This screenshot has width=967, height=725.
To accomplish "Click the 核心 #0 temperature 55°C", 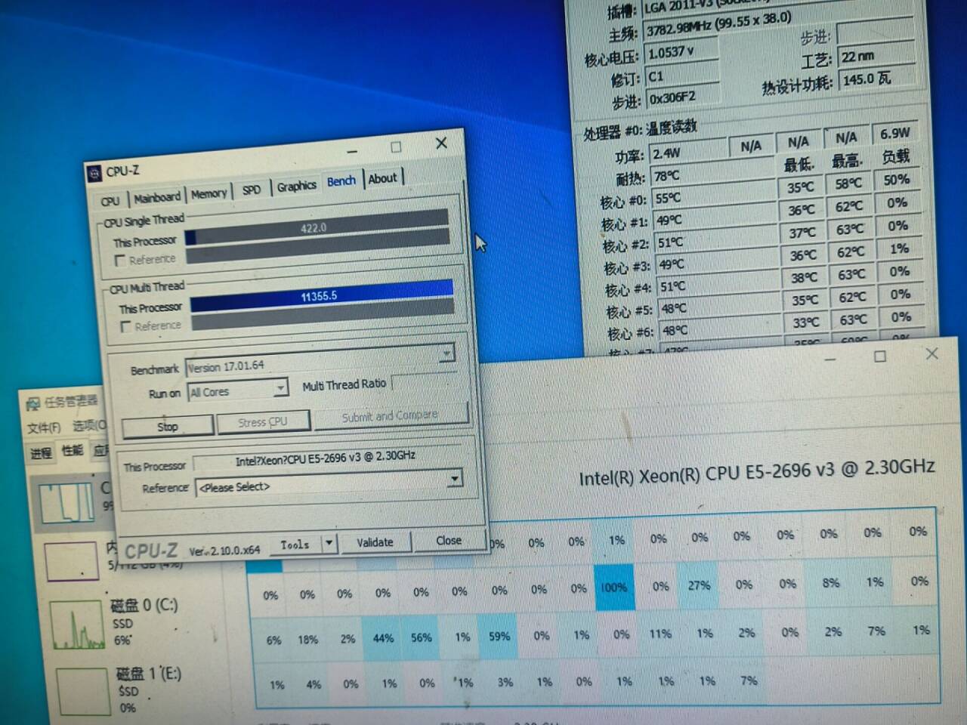I will 714,198.
